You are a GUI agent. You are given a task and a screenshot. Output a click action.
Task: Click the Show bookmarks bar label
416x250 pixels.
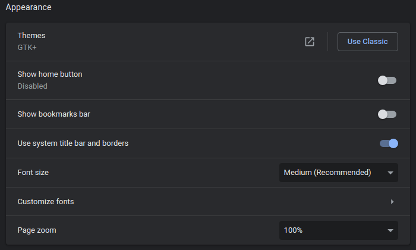click(54, 114)
